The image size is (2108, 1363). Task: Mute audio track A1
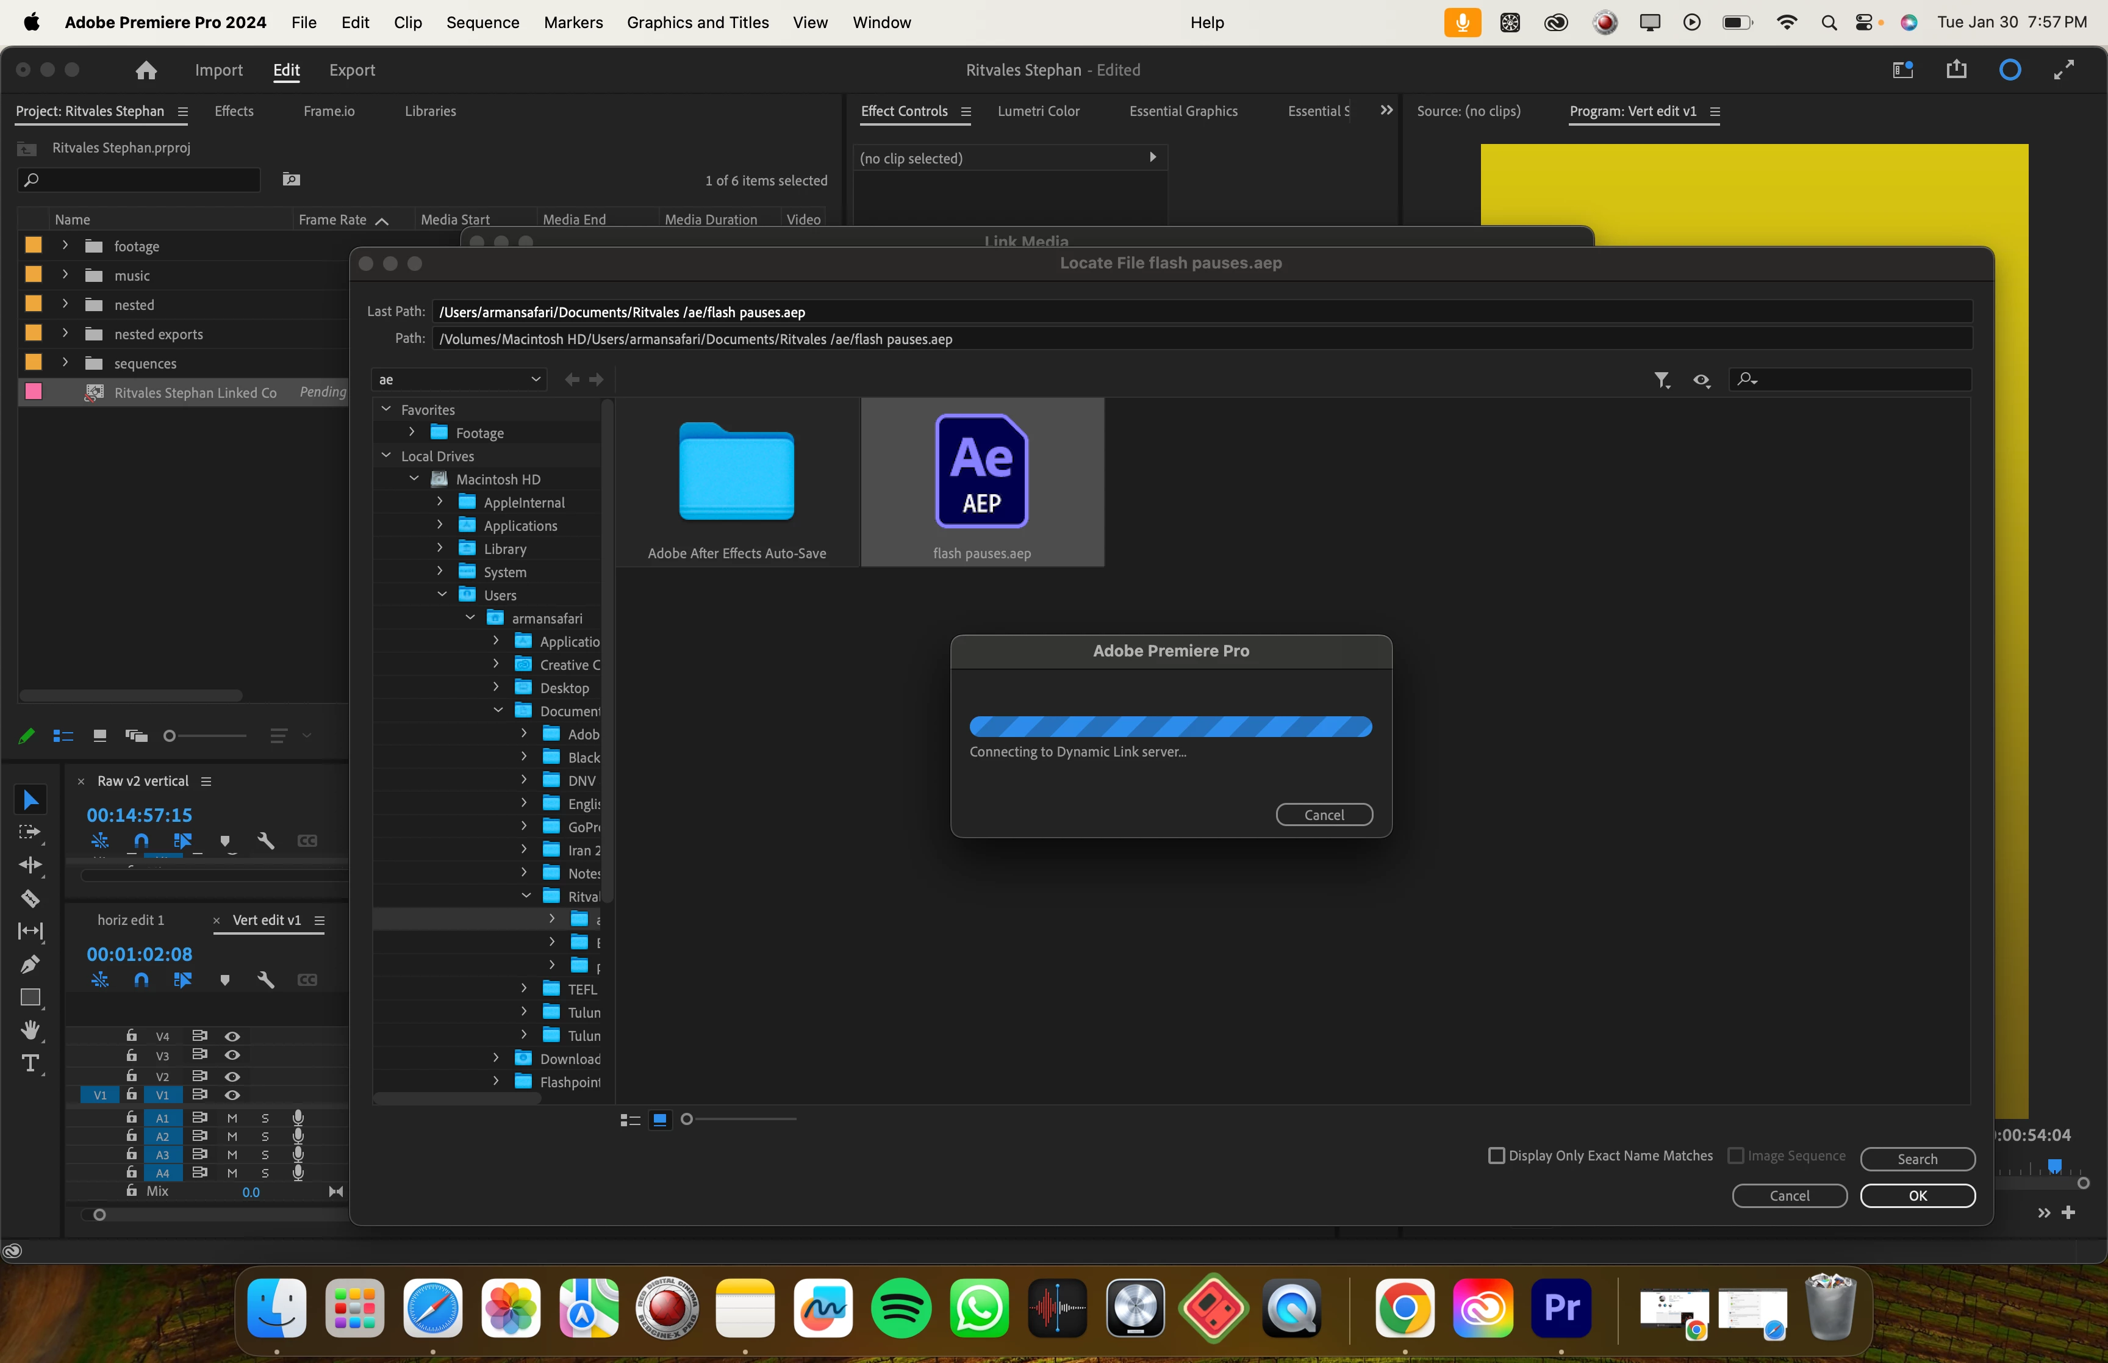point(232,1118)
